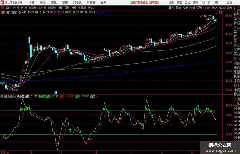Screen dimensions: 240x154
Task: Click the MA60: 41.25 label
Action: [72, 12]
